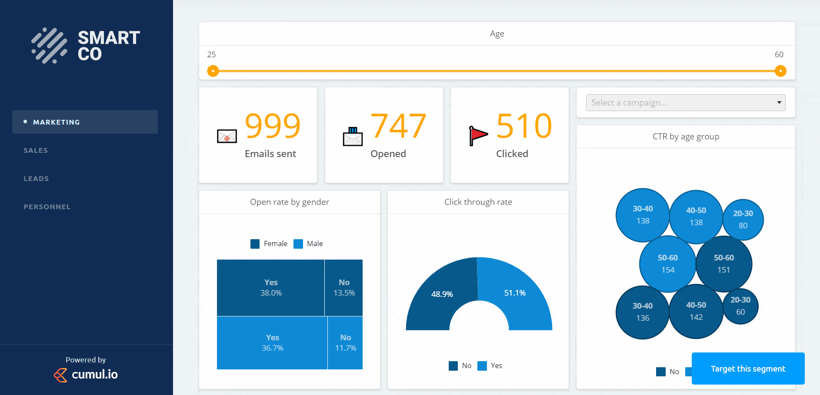Click the email sent envelope icon
The image size is (820, 395).
[227, 136]
